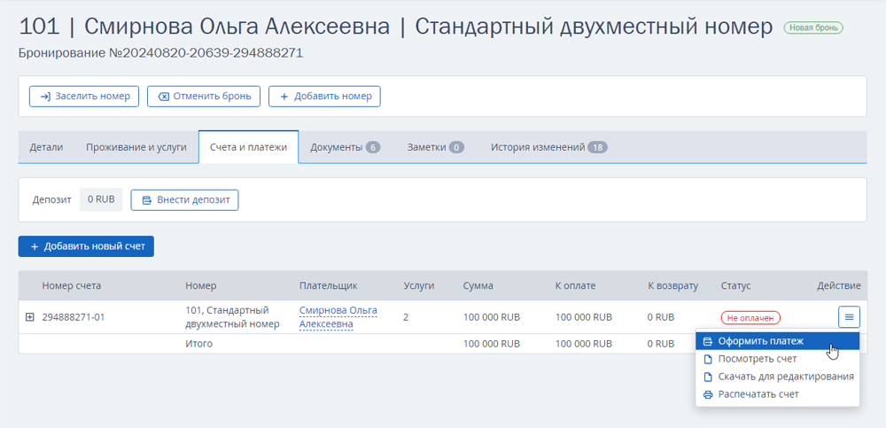Click the Заметки count badge 0

point(456,148)
